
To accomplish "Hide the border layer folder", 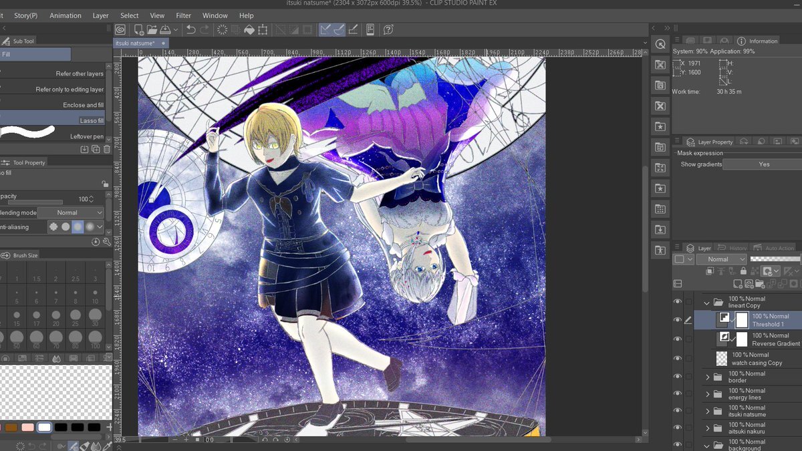I will coord(678,377).
